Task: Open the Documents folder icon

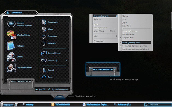Action: click(44, 22)
